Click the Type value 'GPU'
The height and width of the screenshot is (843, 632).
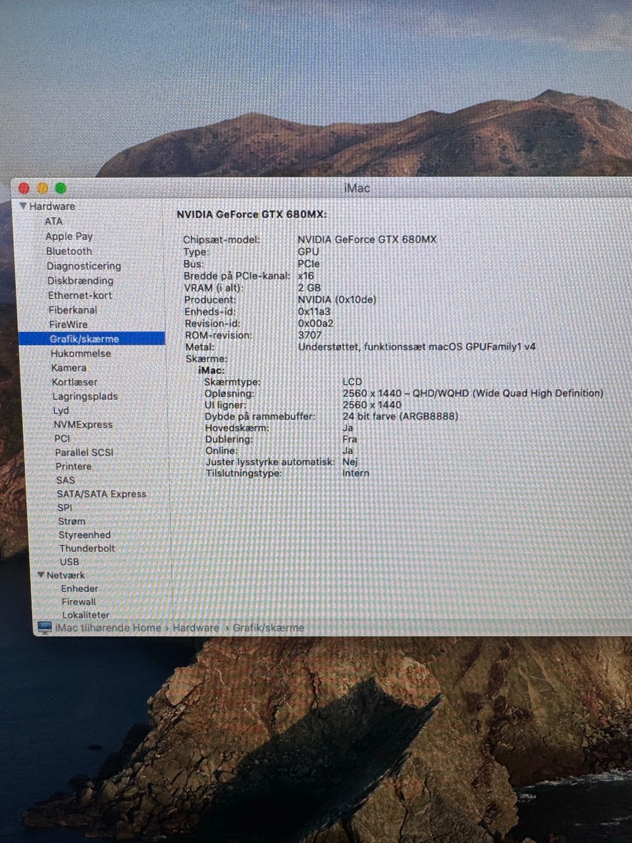[x=308, y=252]
